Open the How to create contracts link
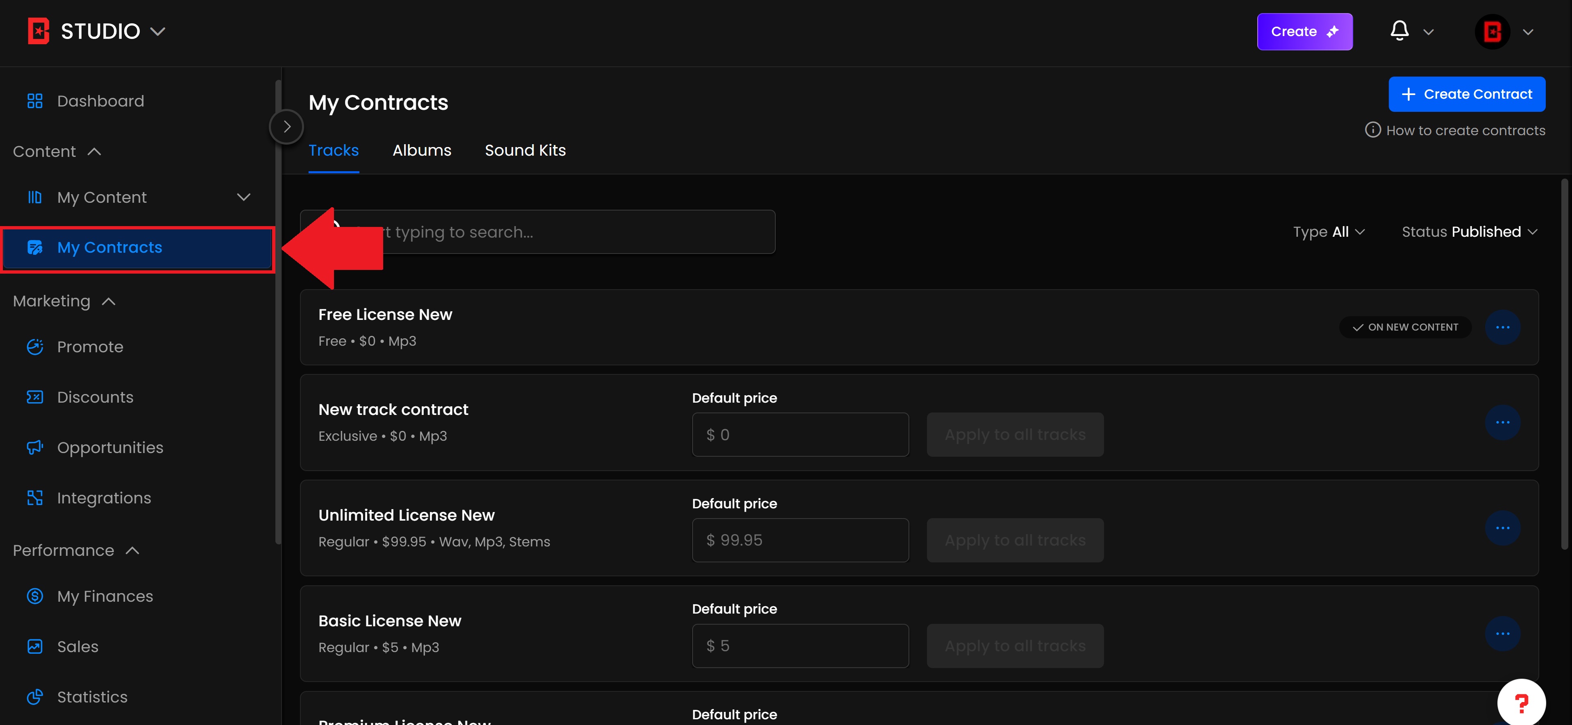This screenshot has height=725, width=1572. coord(1456,131)
